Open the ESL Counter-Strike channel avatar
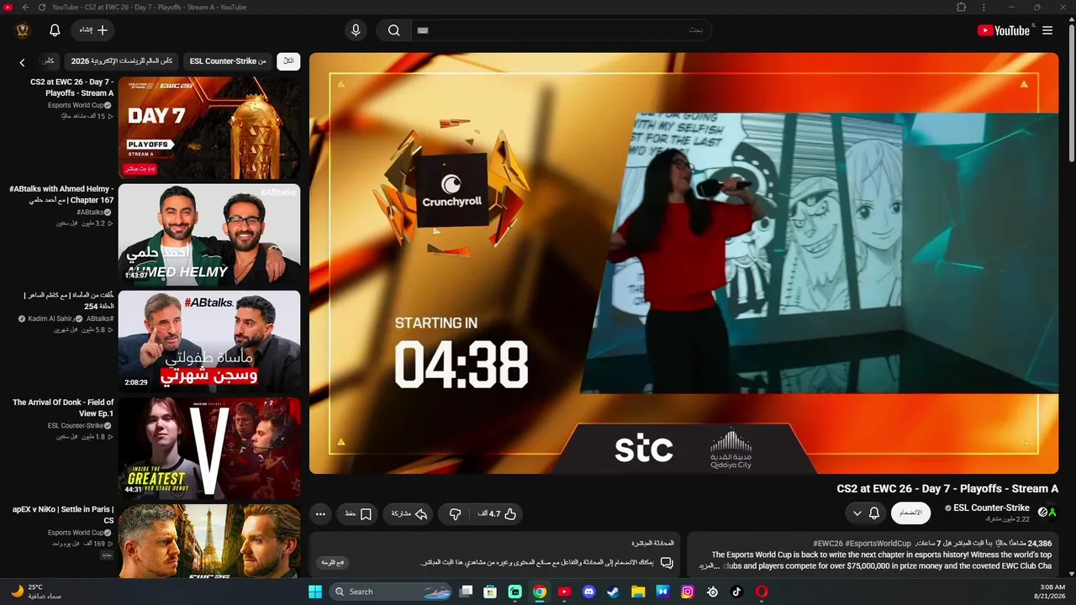Image resolution: width=1076 pixels, height=605 pixels. [1047, 512]
